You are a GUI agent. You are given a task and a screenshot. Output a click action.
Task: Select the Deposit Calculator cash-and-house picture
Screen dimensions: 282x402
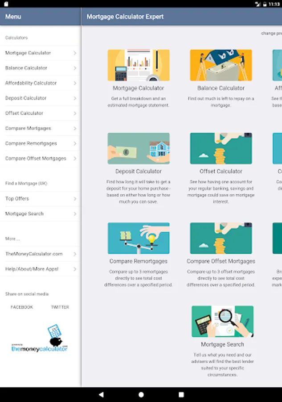(x=138, y=148)
